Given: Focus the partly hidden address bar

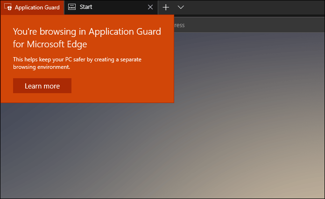Looking at the screenshot, I should 249,25.
